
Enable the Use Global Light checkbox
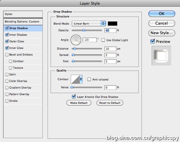tap(103, 40)
